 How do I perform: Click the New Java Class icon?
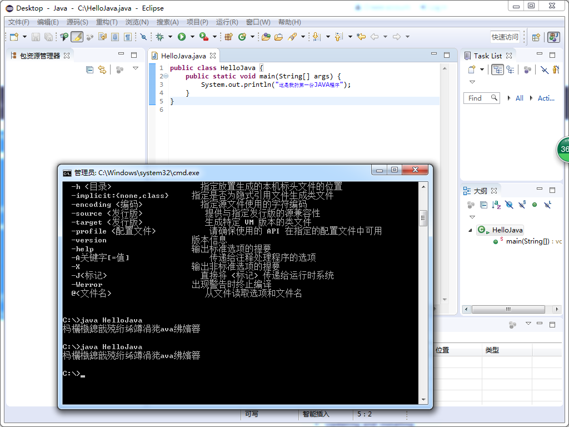[x=242, y=37]
